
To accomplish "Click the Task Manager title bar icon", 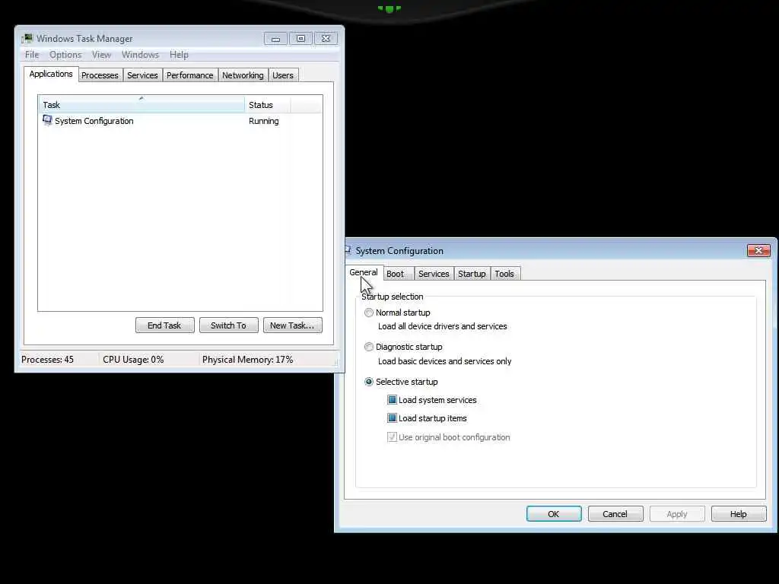I will point(27,38).
